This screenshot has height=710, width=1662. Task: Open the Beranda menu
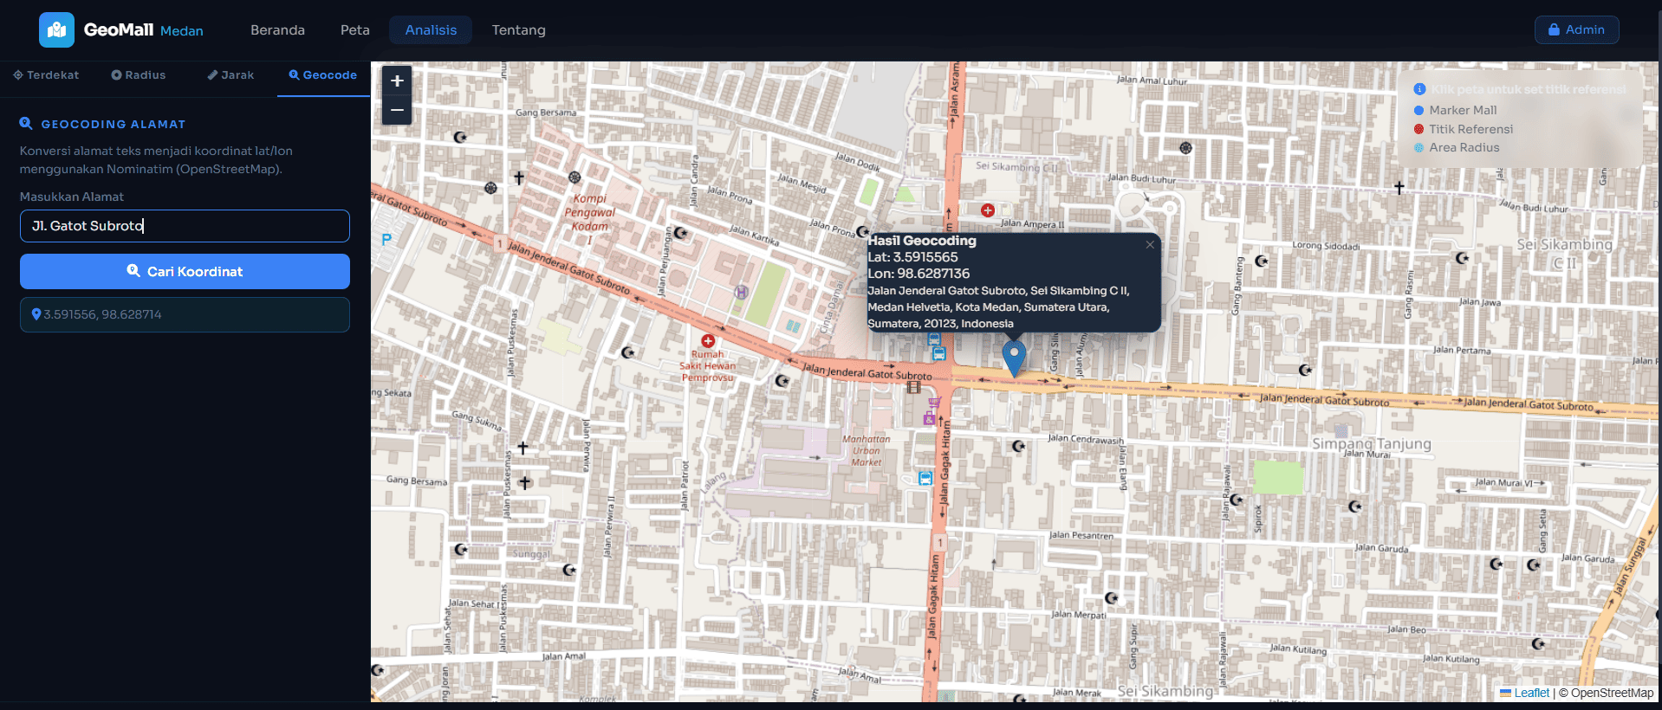277,30
